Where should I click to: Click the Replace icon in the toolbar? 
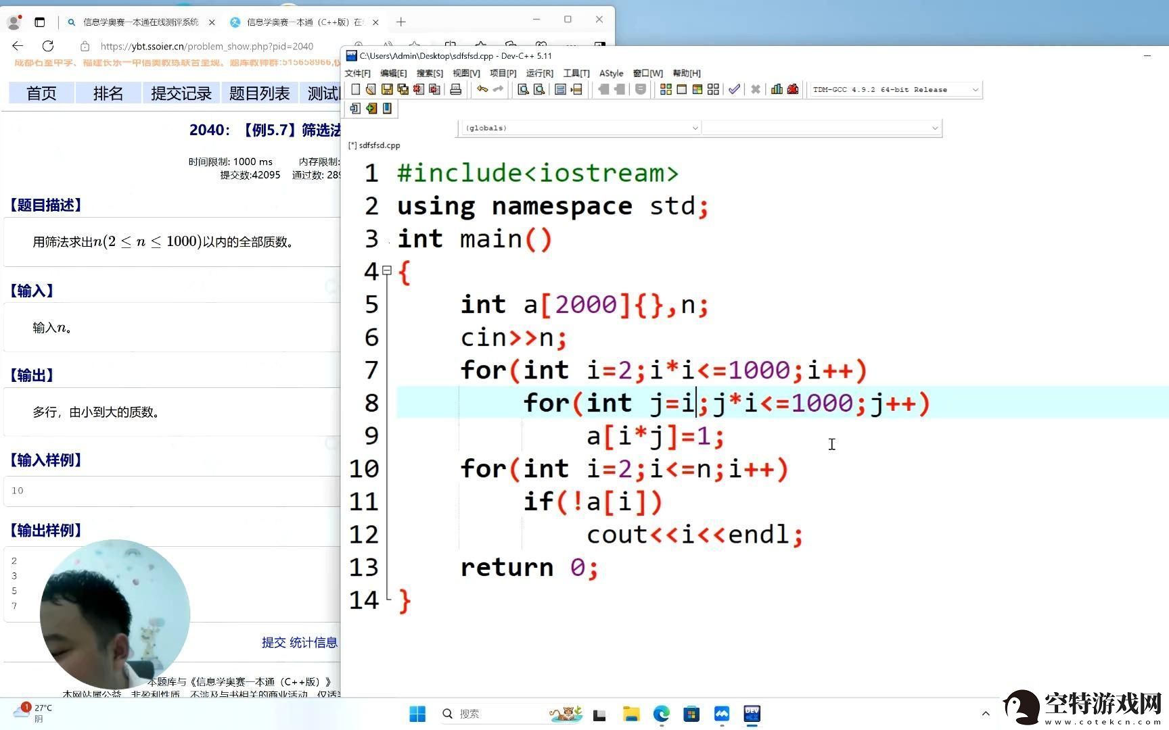pyautogui.click(x=539, y=89)
